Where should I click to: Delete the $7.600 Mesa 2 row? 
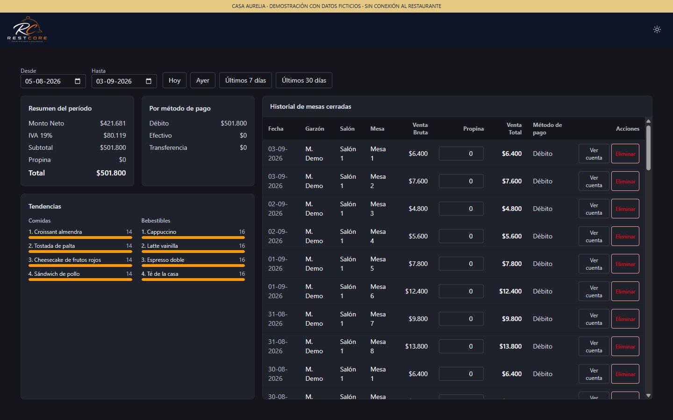[625, 181]
